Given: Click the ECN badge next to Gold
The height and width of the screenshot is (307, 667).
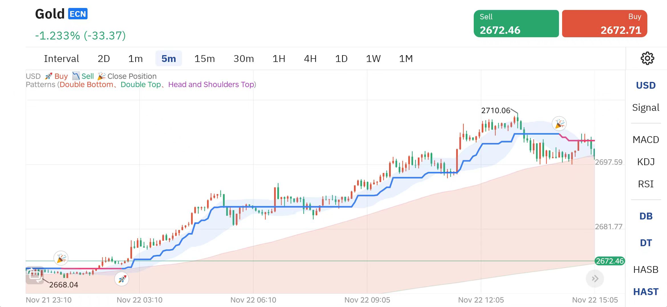Looking at the screenshot, I should click(78, 14).
